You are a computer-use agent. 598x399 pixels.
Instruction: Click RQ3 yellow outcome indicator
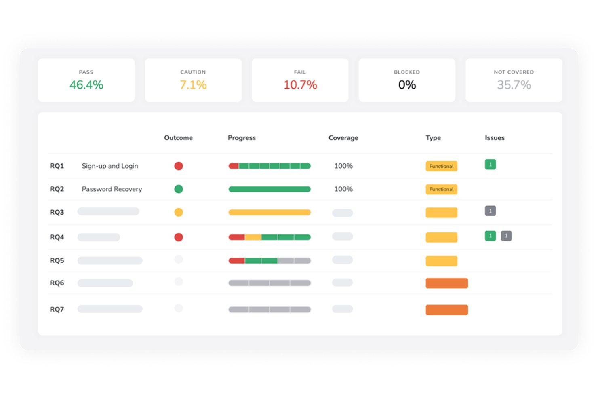[x=179, y=212]
